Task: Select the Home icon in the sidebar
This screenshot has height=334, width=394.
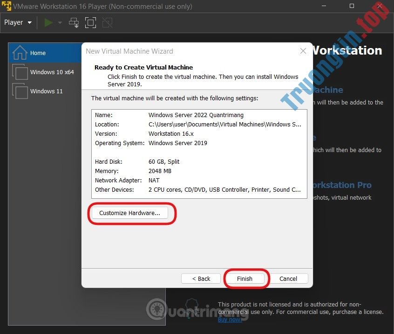Action: (x=20, y=53)
